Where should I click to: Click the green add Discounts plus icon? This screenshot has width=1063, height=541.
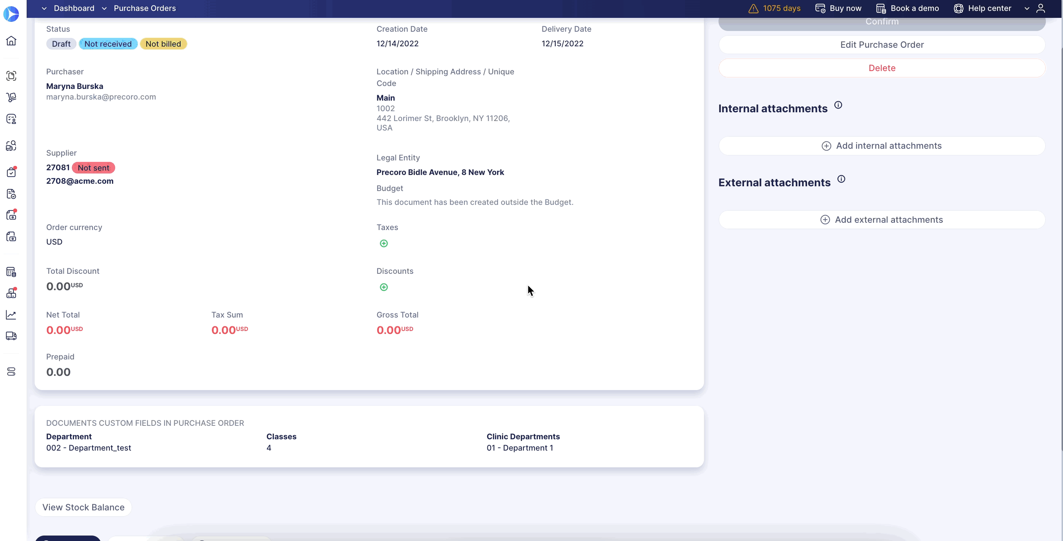tap(384, 287)
